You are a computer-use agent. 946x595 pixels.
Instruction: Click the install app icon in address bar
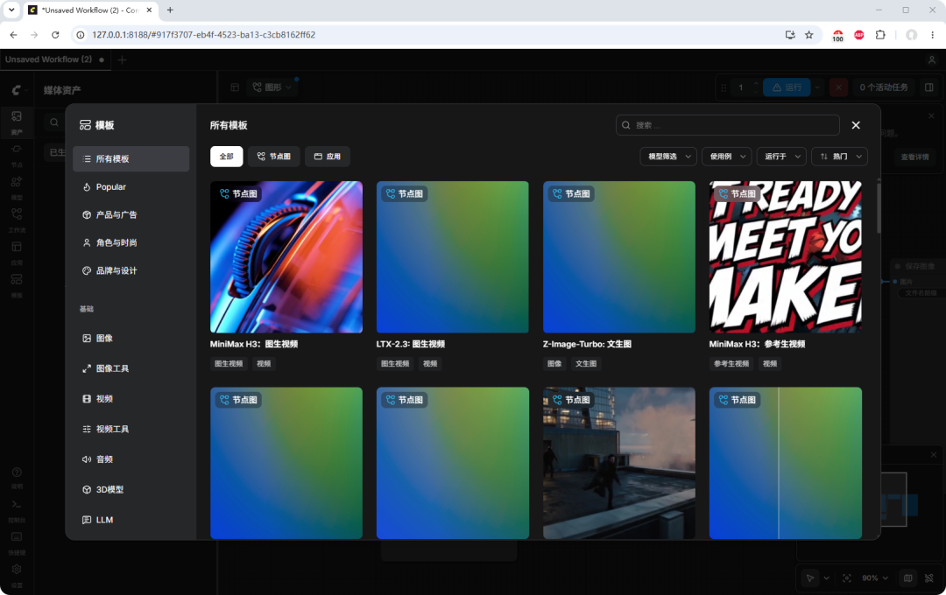[790, 35]
